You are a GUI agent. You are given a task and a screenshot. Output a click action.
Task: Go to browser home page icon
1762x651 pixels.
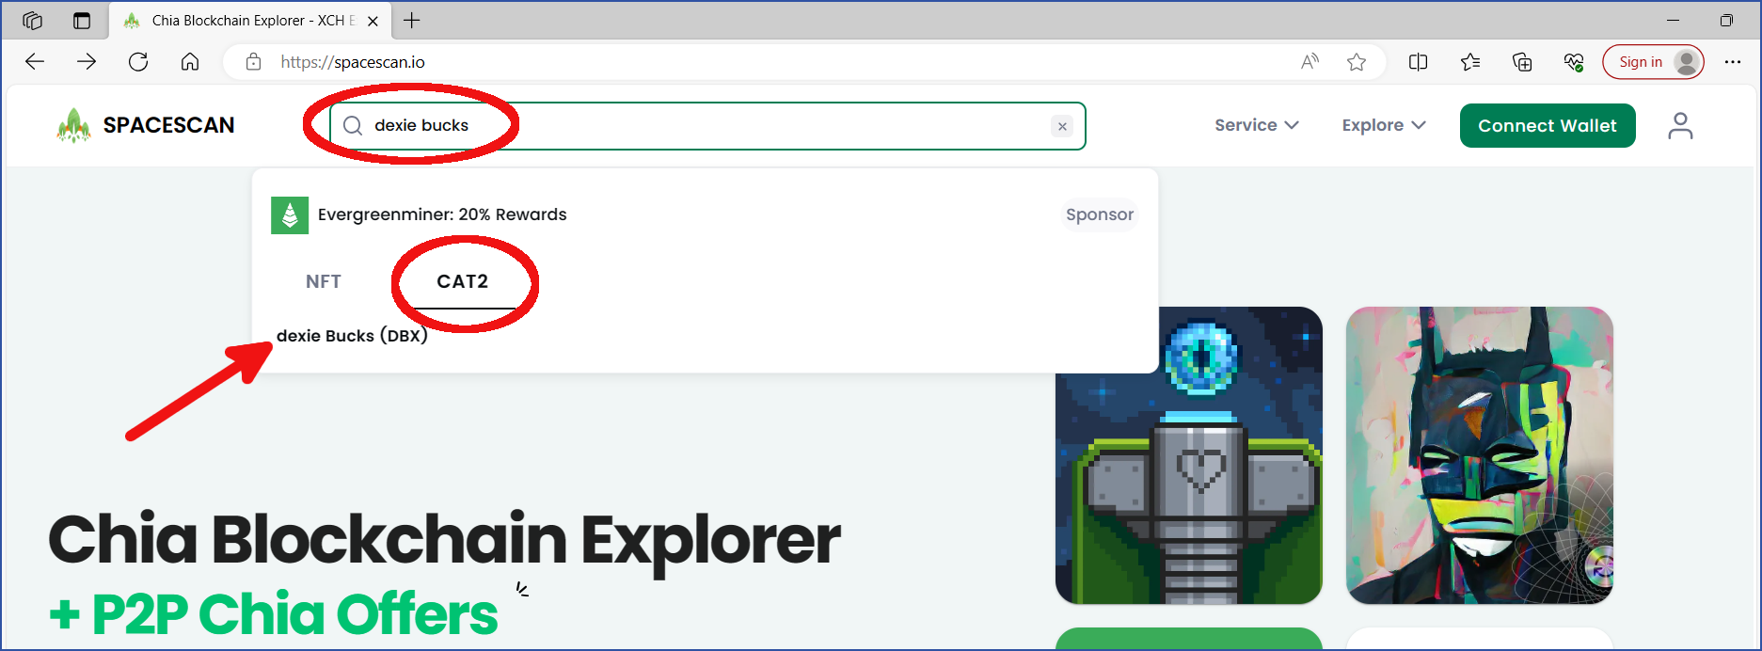click(190, 62)
